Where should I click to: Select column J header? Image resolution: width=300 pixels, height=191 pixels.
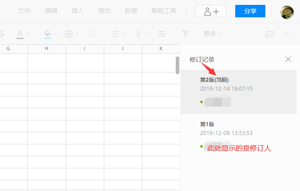point(122,49)
